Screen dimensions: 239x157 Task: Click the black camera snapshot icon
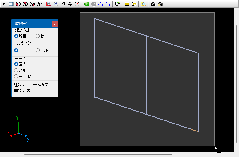click(153, 4)
